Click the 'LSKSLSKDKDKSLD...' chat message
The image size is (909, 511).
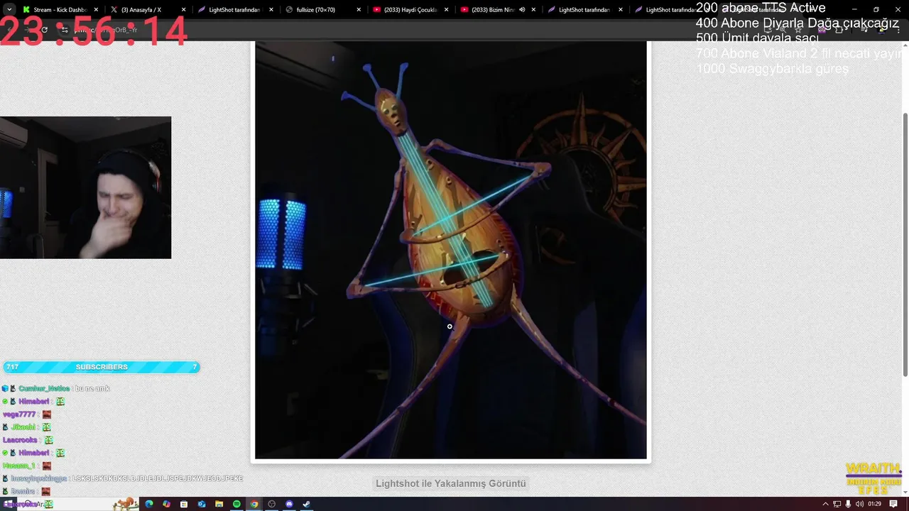tap(158, 478)
